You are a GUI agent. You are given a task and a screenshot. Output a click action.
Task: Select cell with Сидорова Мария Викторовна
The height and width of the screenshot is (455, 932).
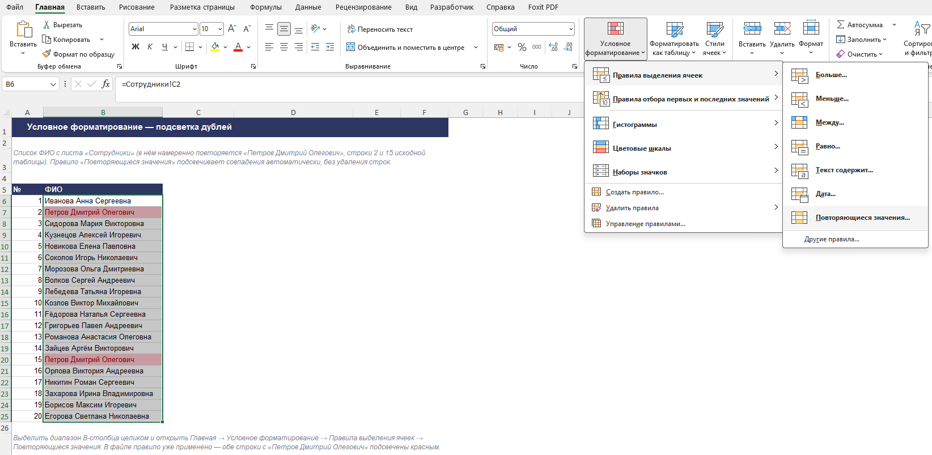103,224
